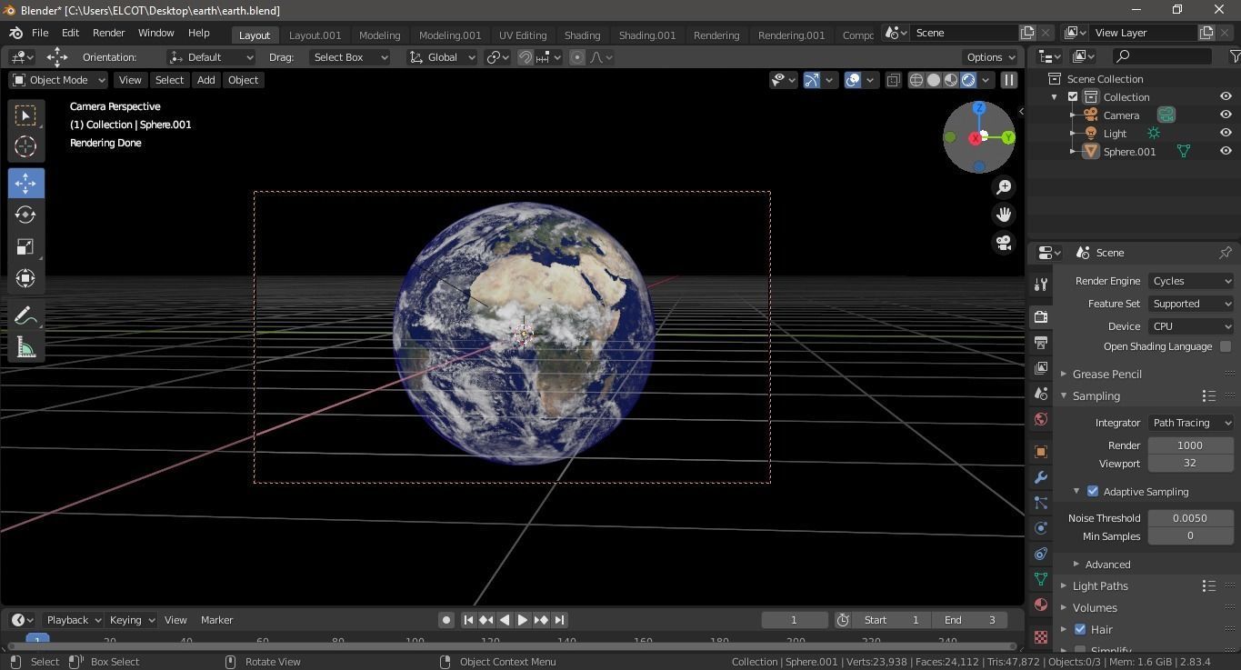This screenshot has height=670, width=1241.
Task: Open the Modifiers wrench tab icon
Action: point(1041,477)
